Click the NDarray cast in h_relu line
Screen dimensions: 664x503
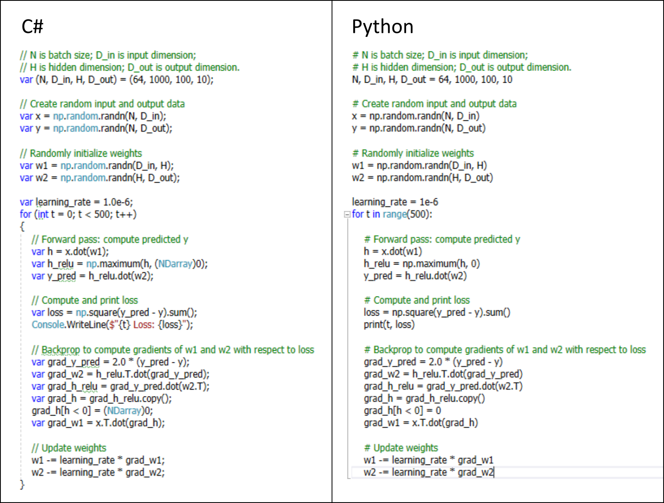[x=175, y=264]
